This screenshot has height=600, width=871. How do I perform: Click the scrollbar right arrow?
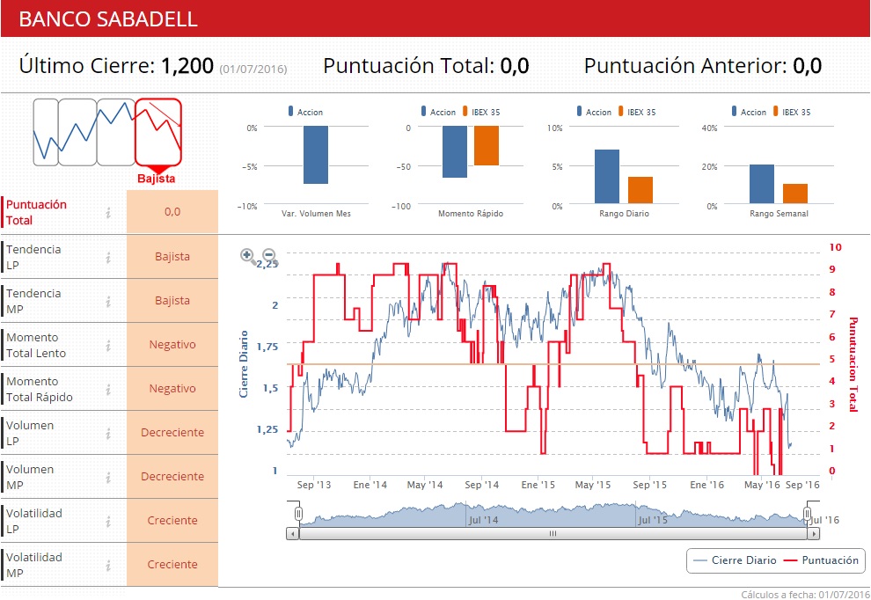point(813,534)
